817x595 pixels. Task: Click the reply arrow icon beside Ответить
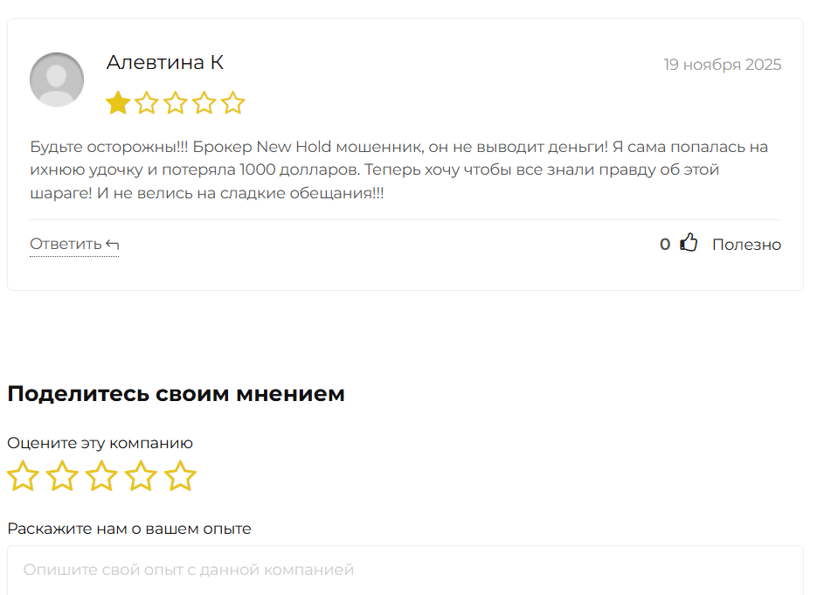(112, 245)
